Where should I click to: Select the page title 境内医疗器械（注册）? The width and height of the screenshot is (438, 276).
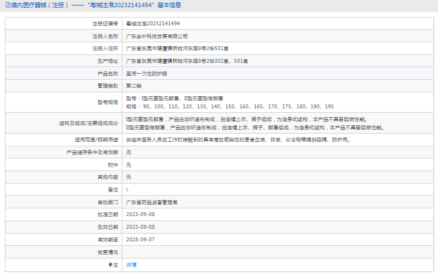(40, 5)
